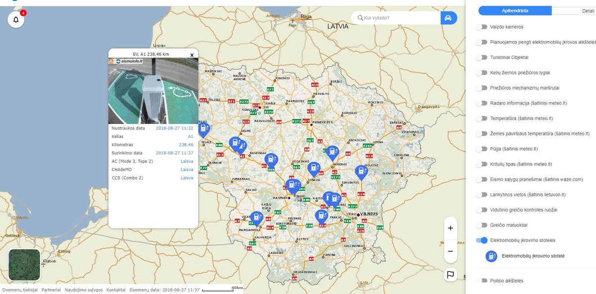Open the Kontaktai link
Image resolution: width=596 pixels, height=294 pixels.
[116, 290]
